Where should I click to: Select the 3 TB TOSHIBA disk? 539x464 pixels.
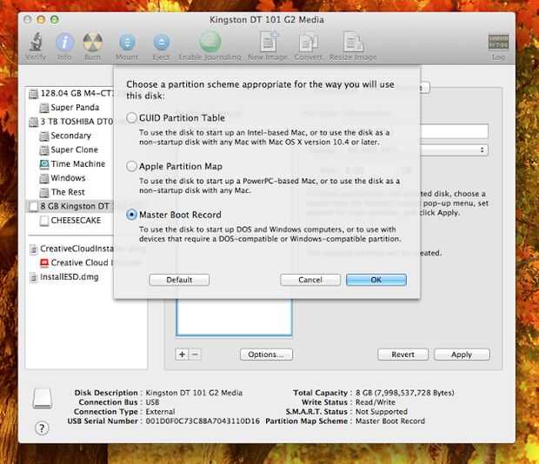pos(71,122)
